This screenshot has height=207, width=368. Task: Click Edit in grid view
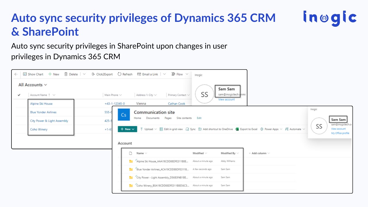171,129
